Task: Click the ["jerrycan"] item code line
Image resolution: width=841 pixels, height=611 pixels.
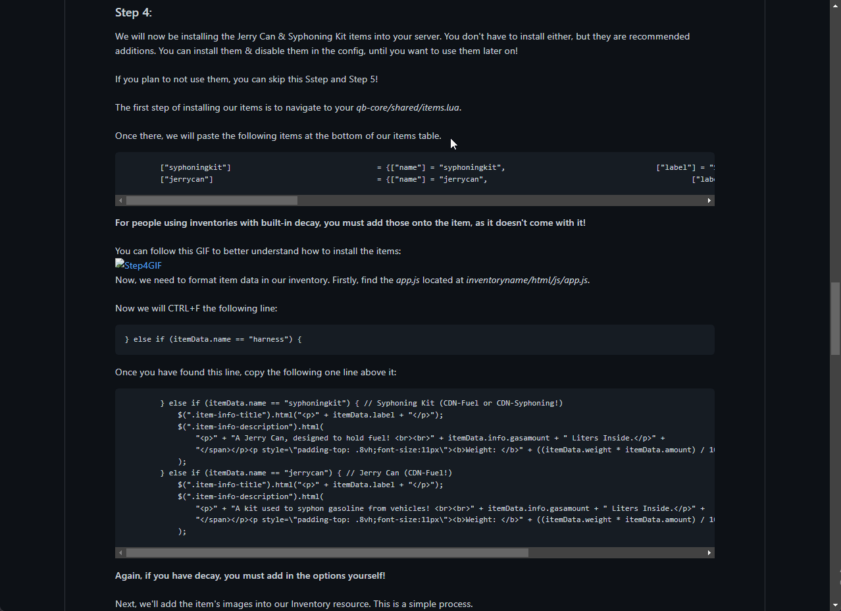Action: [186, 179]
